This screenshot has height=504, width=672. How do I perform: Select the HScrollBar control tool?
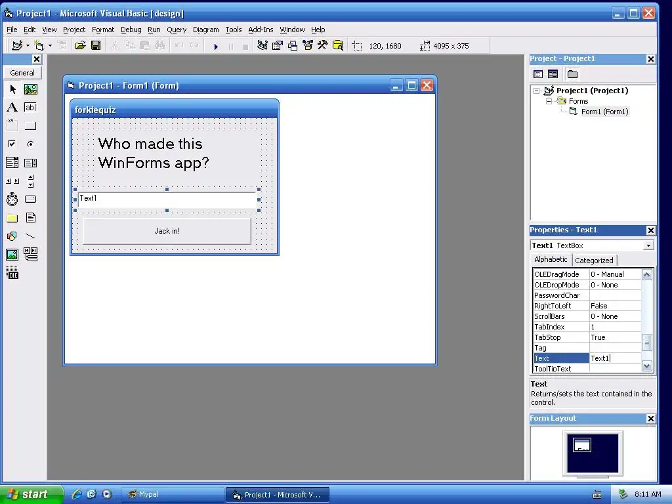coord(12,181)
